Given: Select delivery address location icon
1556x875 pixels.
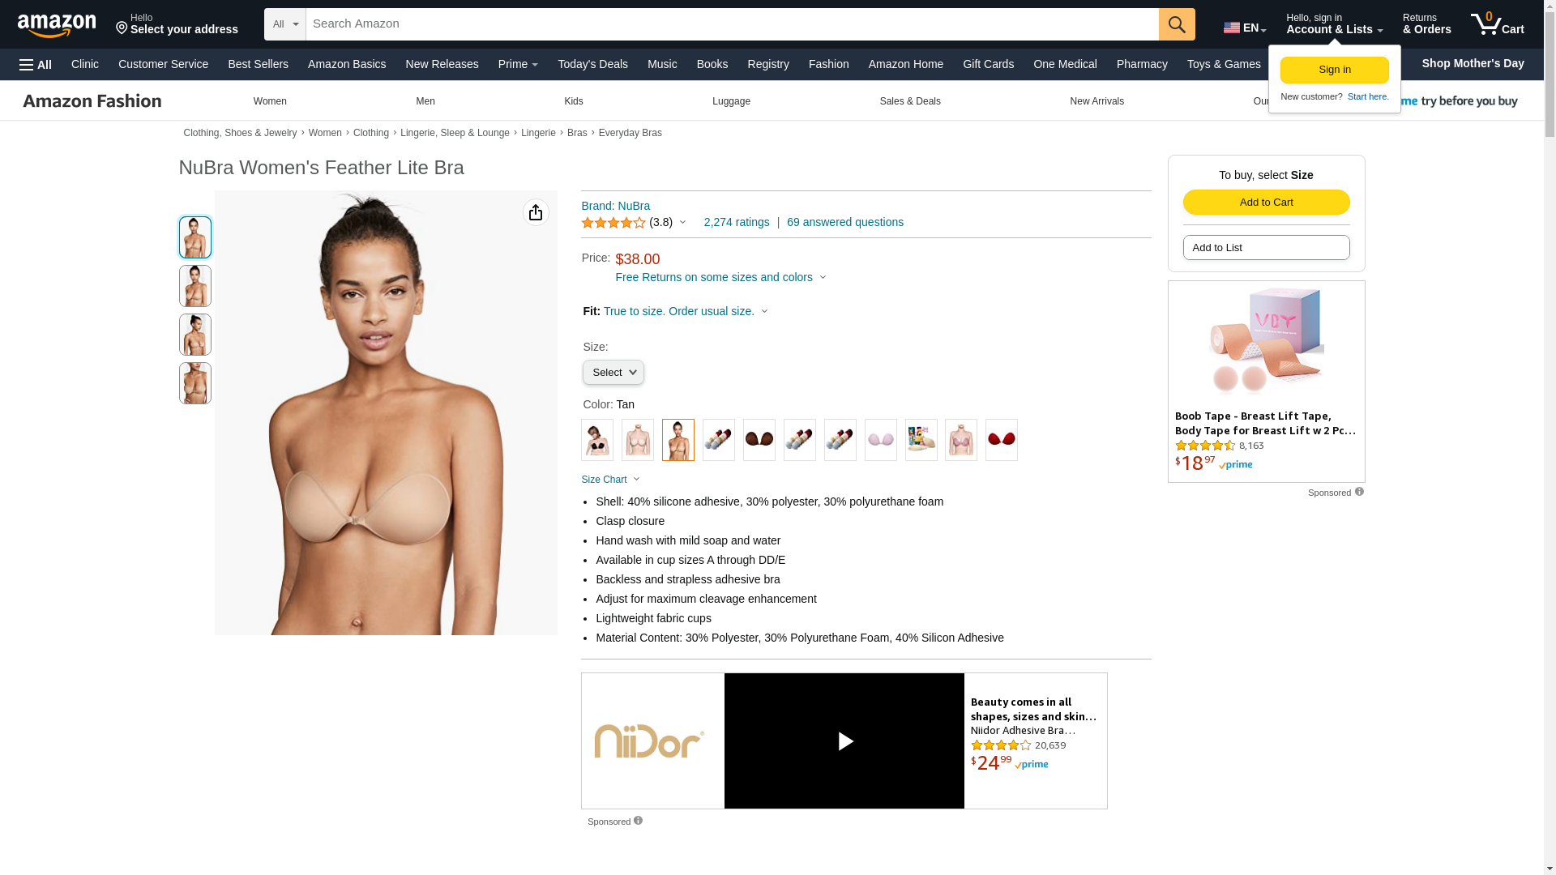Looking at the screenshot, I should point(122,28).
